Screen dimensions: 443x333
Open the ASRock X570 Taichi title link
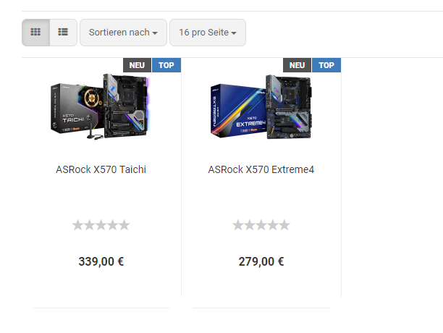[x=101, y=169]
